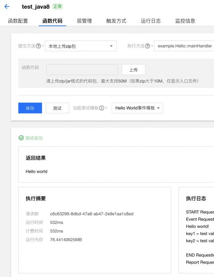The width and height of the screenshot is (214, 277).
Task: Click the memory value 76.44140625MB
Action: pyautogui.click(x=66, y=240)
